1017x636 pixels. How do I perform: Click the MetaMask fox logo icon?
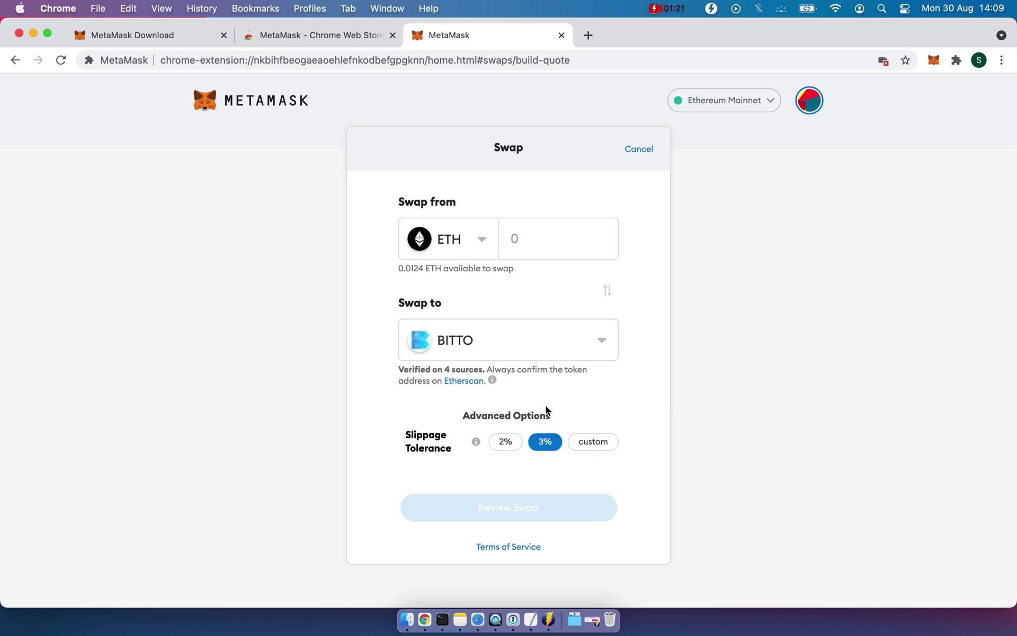pyautogui.click(x=204, y=100)
